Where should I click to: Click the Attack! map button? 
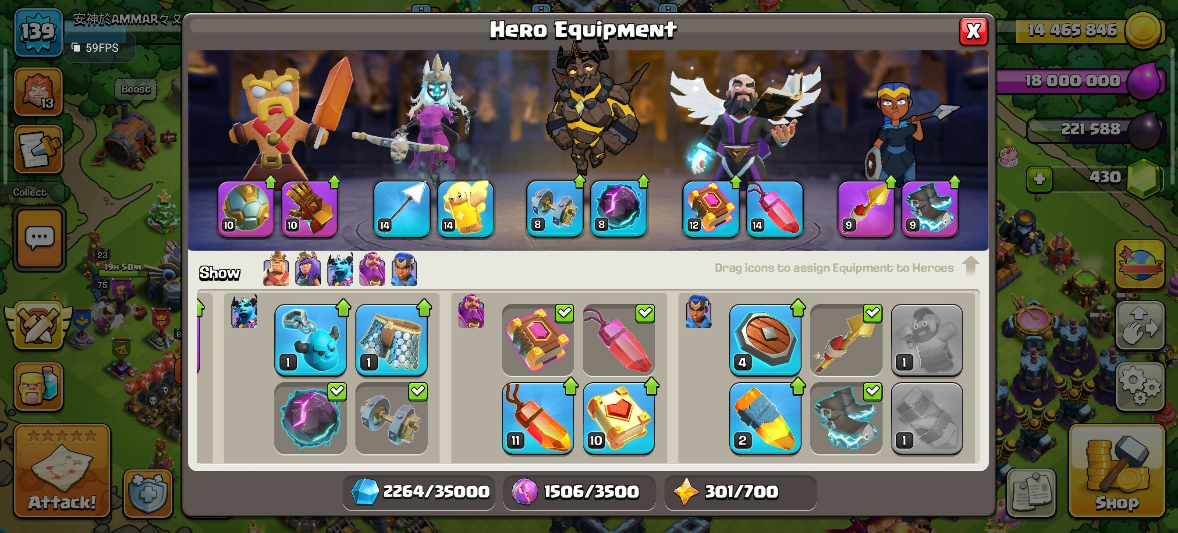[x=62, y=471]
